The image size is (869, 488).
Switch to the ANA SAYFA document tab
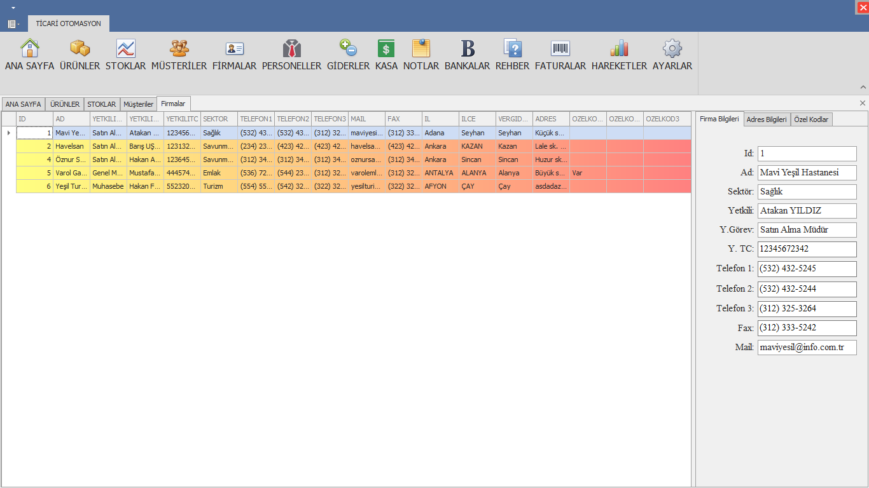pos(23,104)
